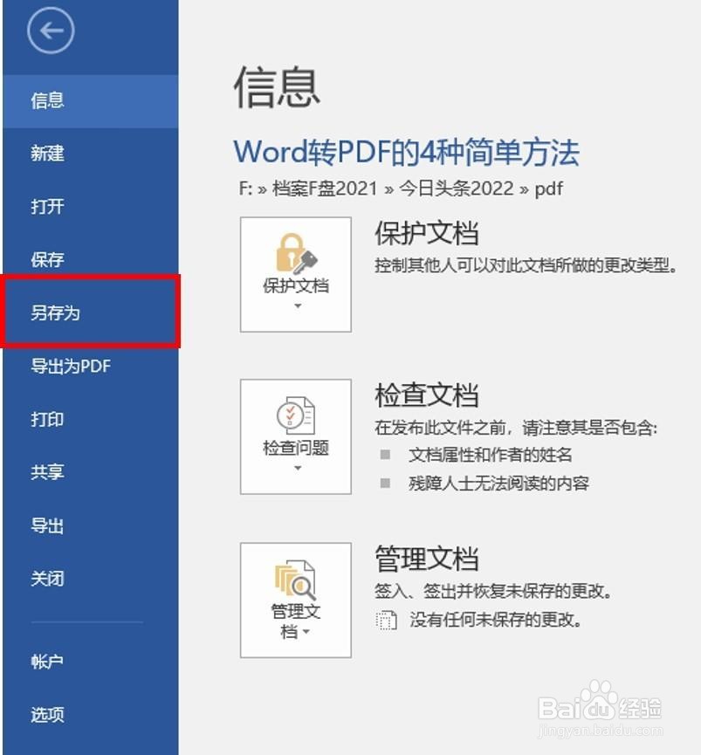Select 共享 from the sidebar
Screen dimensions: 701x755
46,472
